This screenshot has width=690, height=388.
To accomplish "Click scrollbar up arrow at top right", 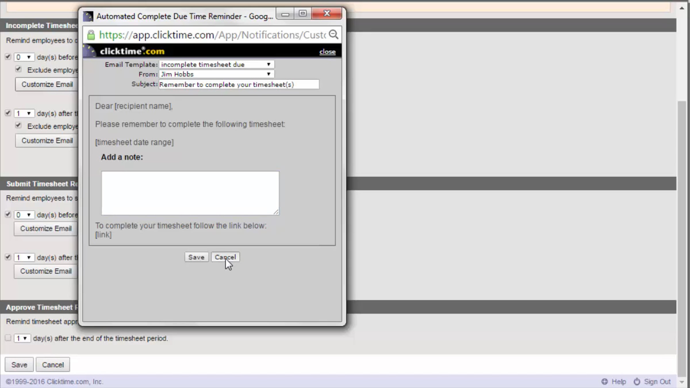I will pos(682,8).
